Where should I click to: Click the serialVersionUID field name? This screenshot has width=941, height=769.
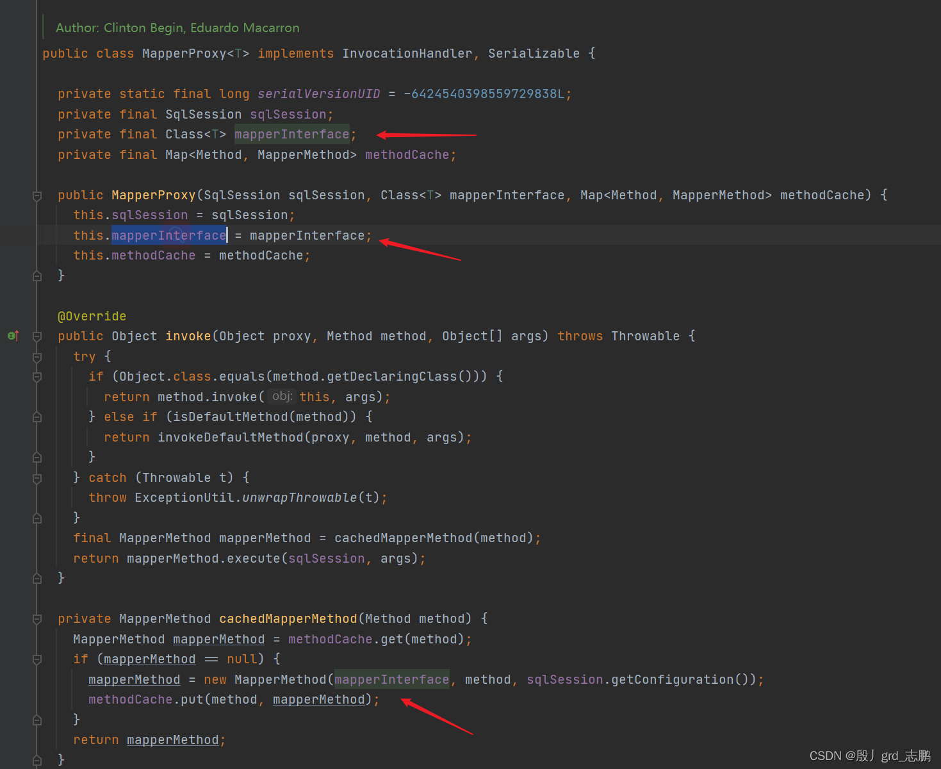[319, 94]
